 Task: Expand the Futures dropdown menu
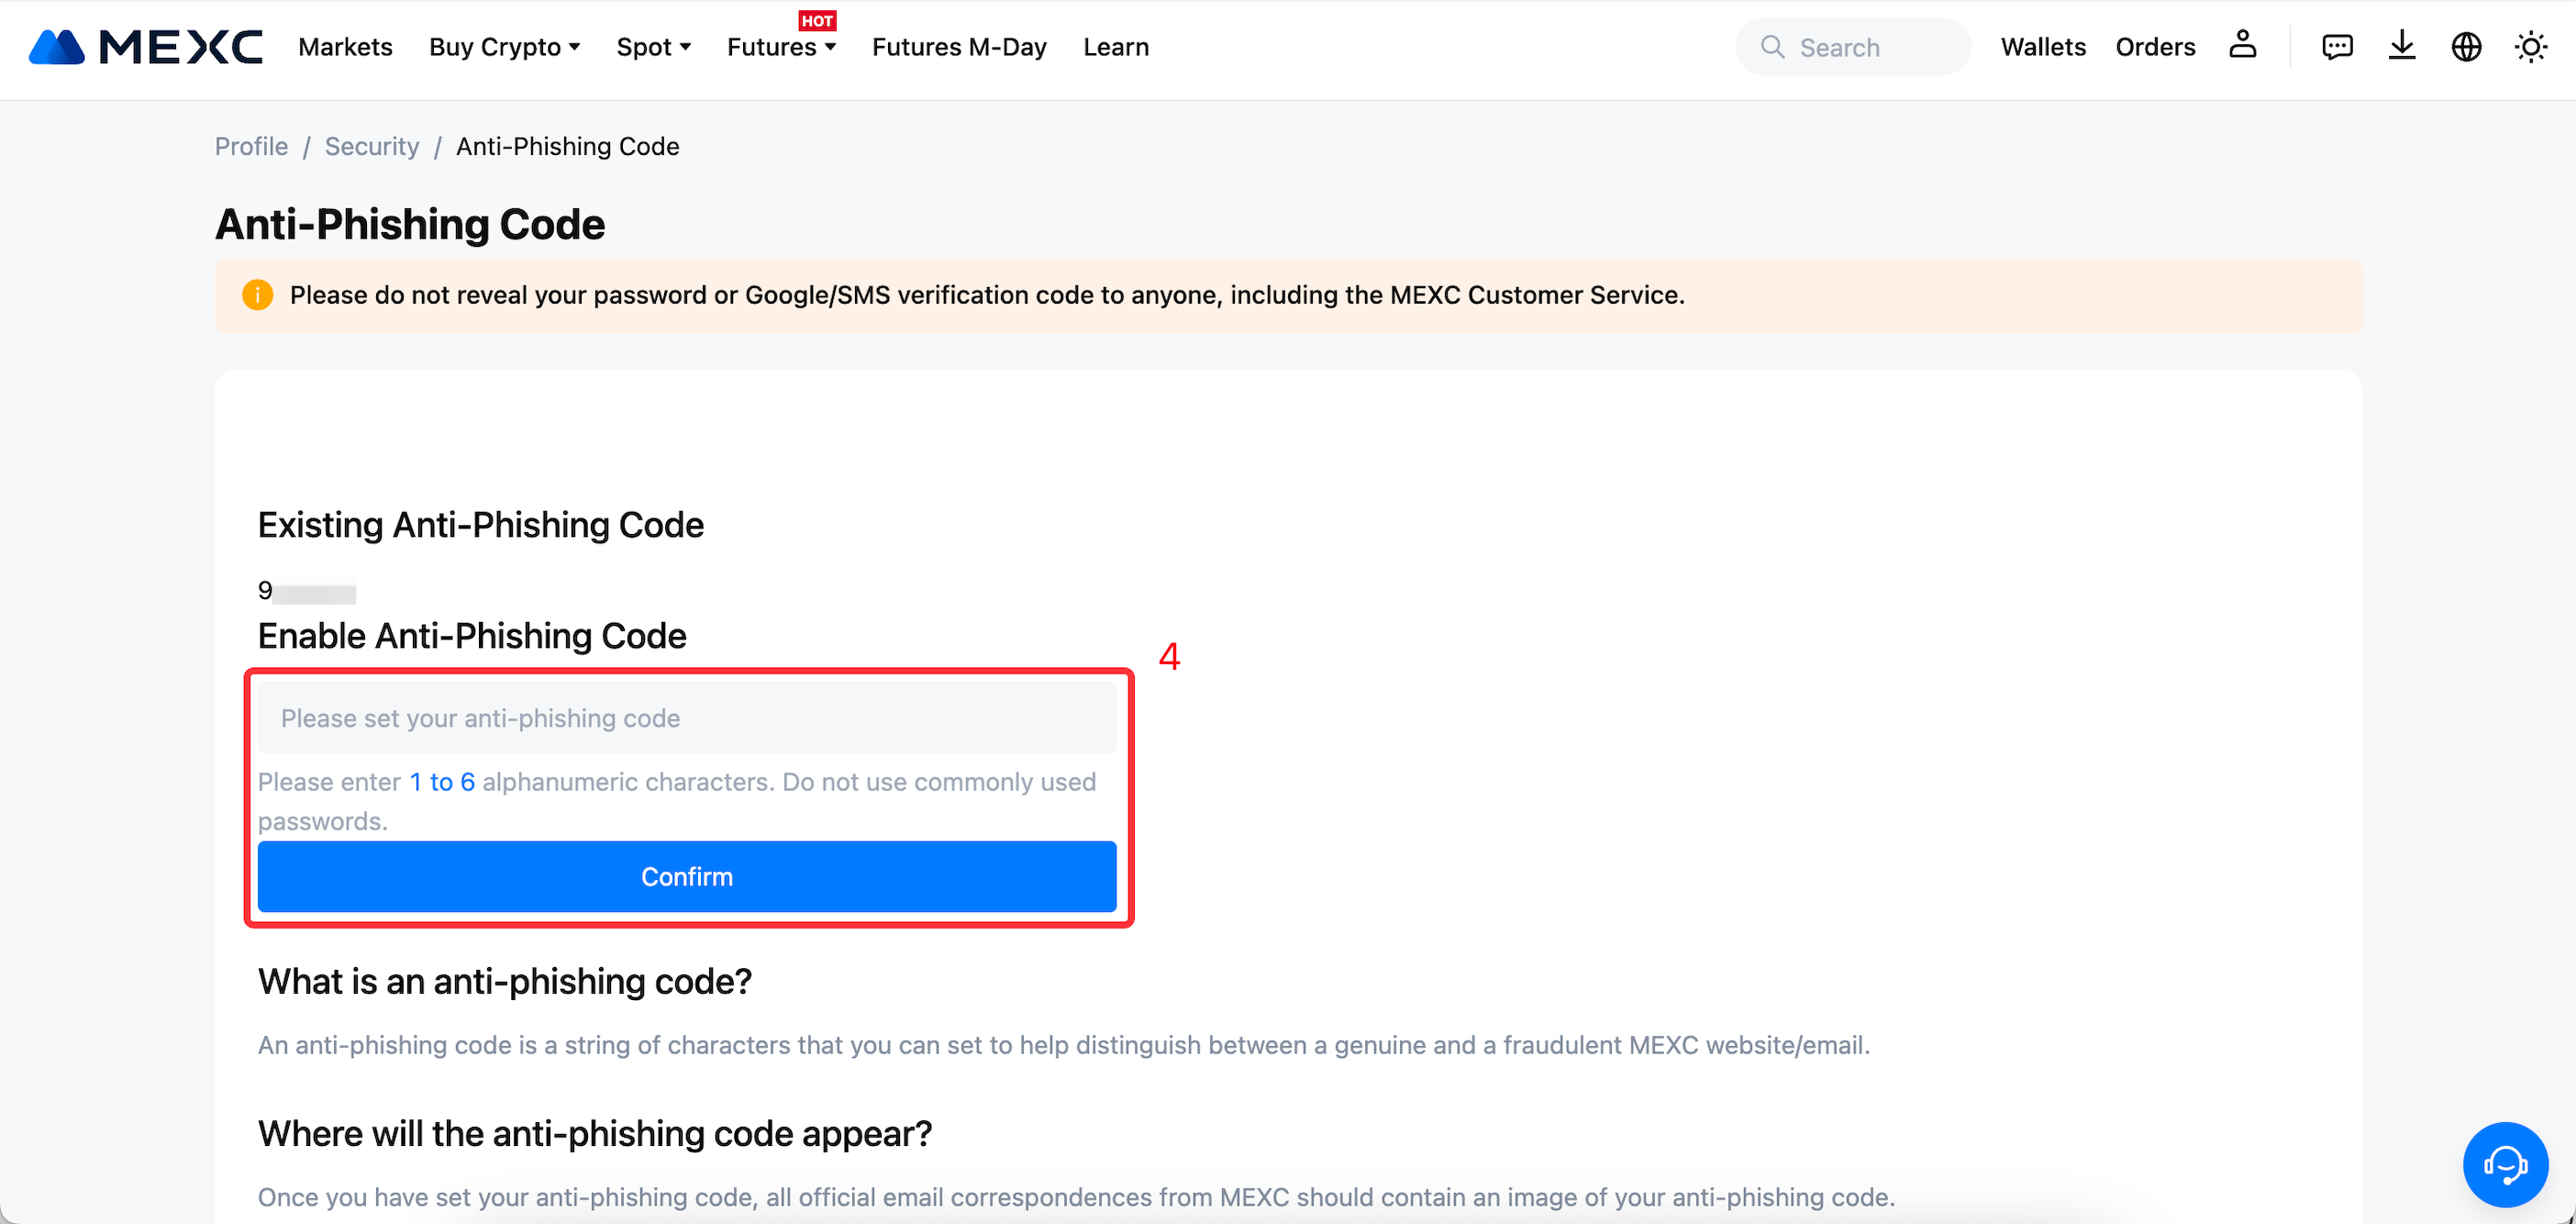[780, 47]
